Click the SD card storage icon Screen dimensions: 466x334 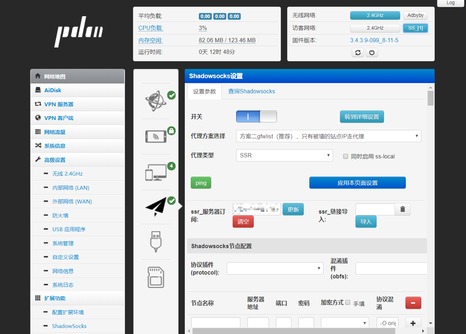click(156, 277)
